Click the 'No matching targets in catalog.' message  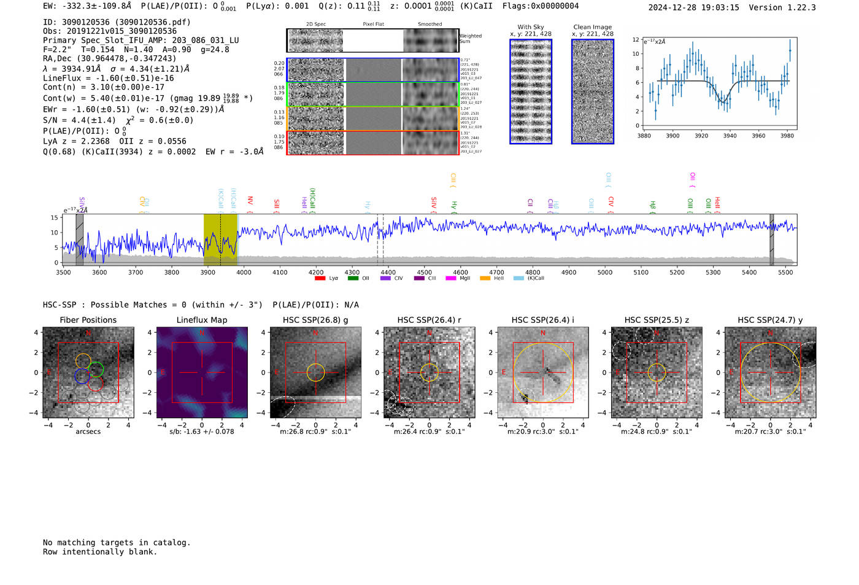click(117, 543)
